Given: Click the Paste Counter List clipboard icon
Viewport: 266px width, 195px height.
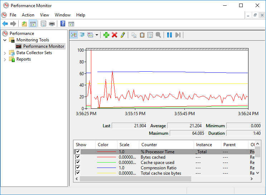Looking at the screenshot, I should point(142,35).
